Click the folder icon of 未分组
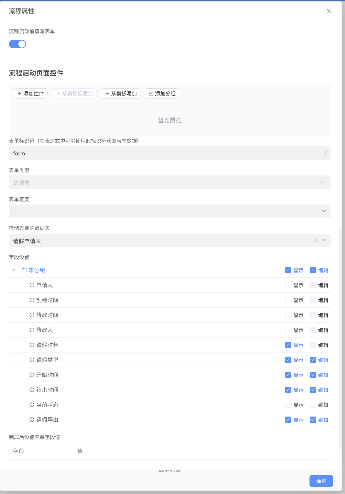Viewport: 345px width, 494px height. [24, 270]
